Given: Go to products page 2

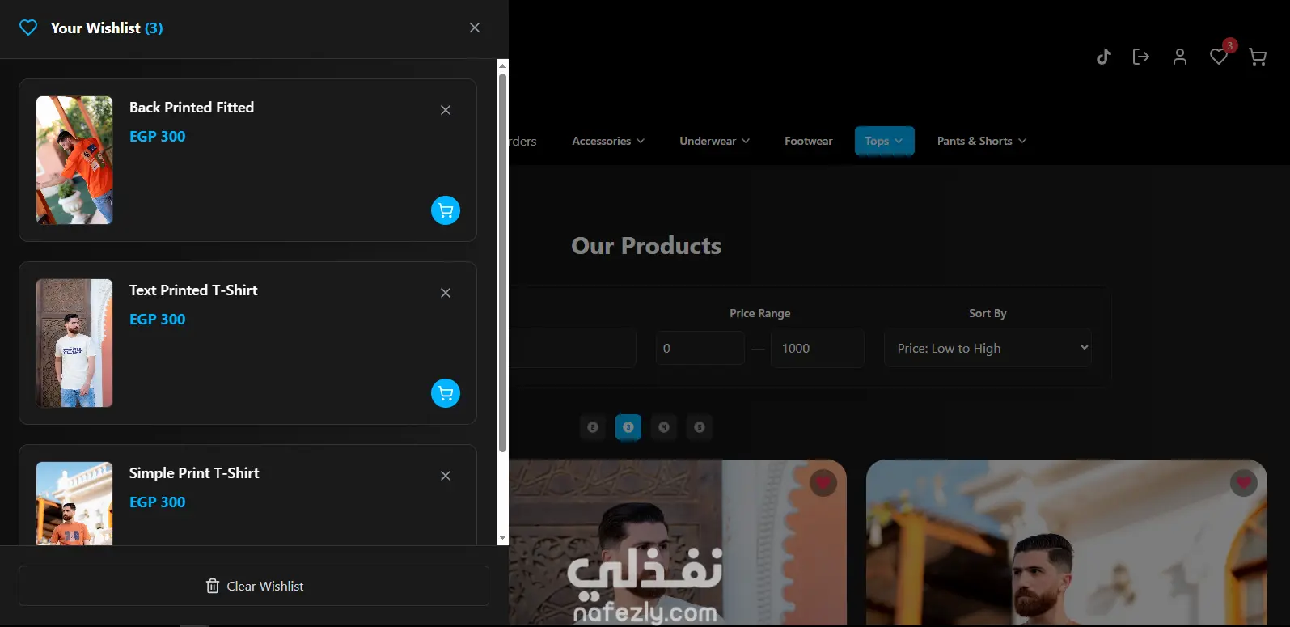Looking at the screenshot, I should 593,427.
